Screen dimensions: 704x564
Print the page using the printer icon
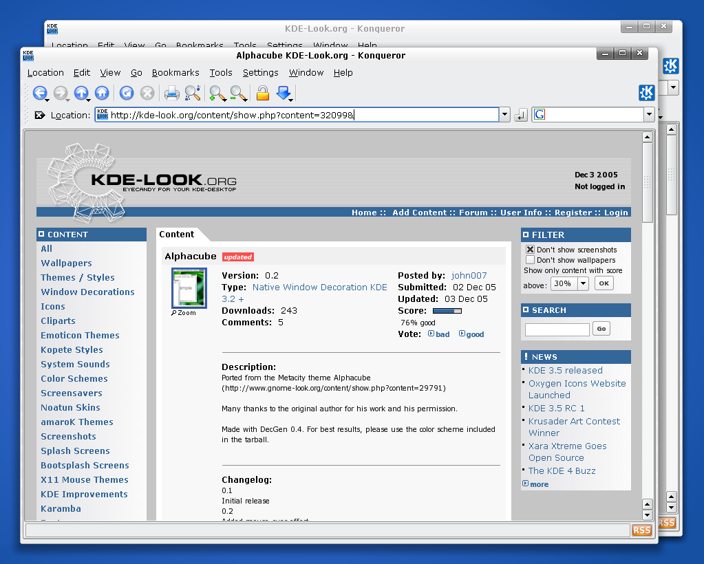point(171,93)
